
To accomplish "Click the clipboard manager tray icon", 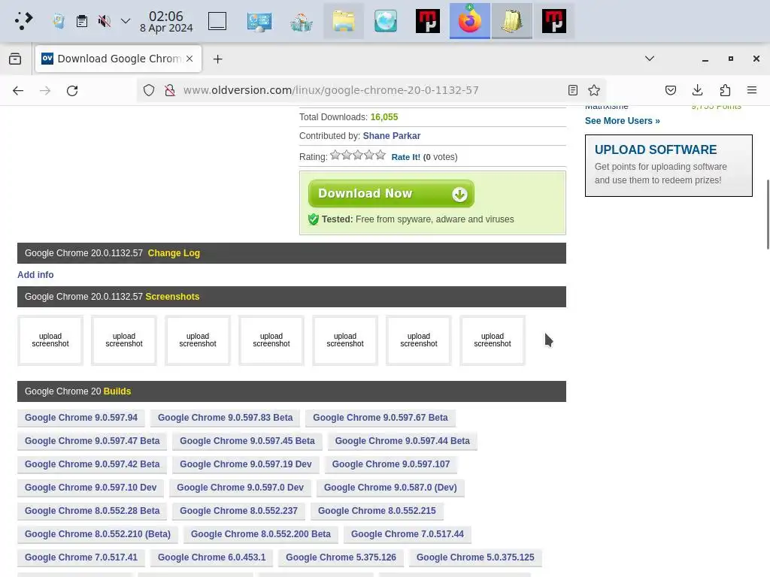I will [81, 21].
